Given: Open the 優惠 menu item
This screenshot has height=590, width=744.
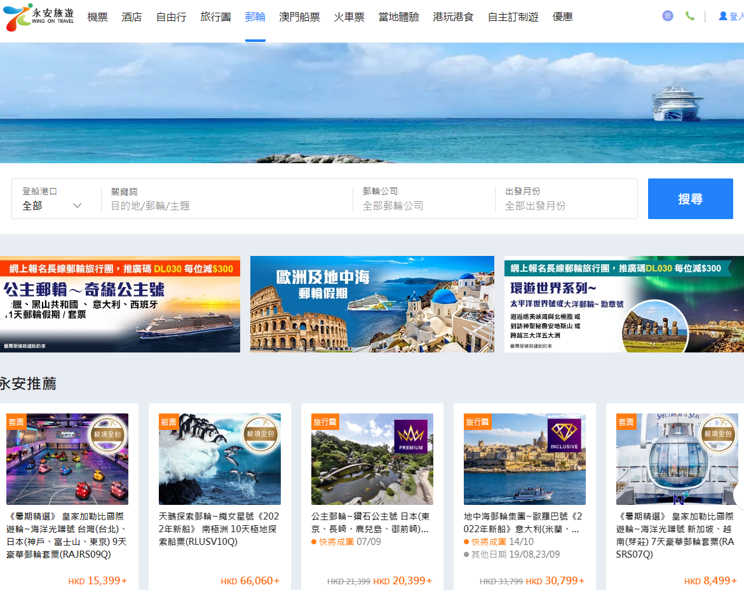Looking at the screenshot, I should click(x=563, y=17).
